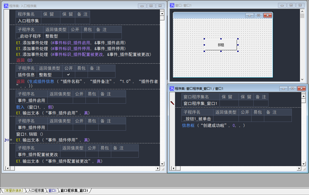Viewport: 309px width, 195px height.
Task: Click the resize grip of 入口程序集 window
Action: coord(163,169)
